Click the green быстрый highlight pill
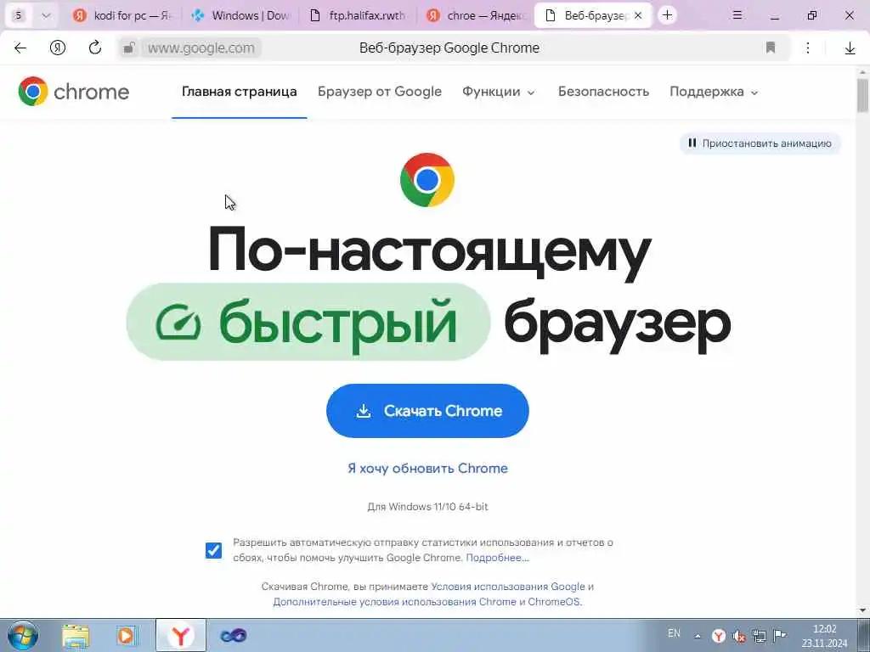This screenshot has width=870, height=652. pos(308,322)
